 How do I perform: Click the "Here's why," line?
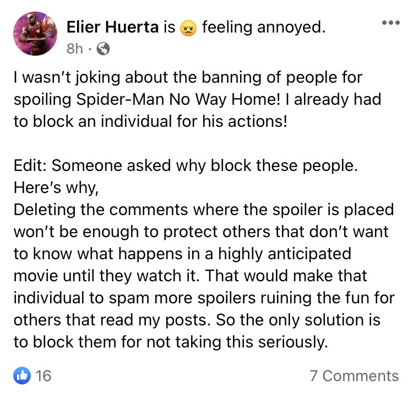coord(56,188)
